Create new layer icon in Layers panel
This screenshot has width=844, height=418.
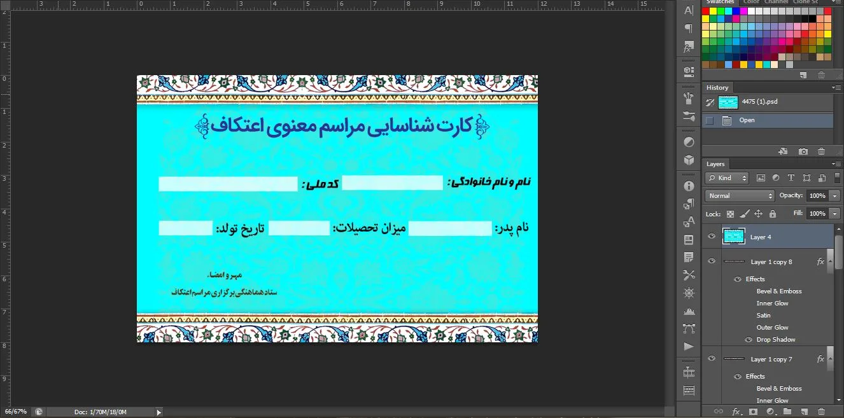[804, 412]
